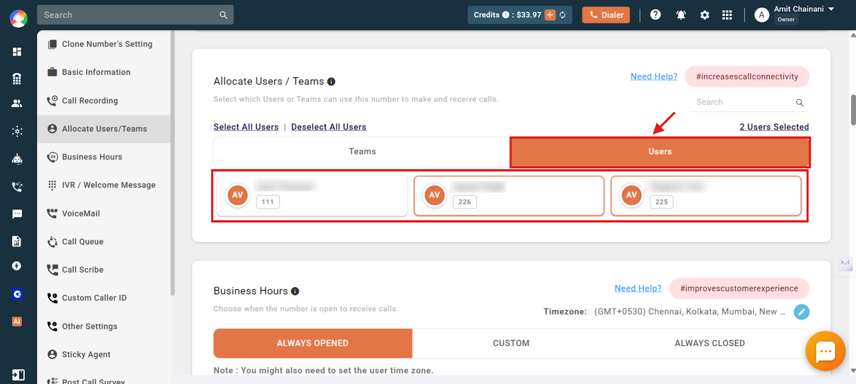Open help question mark icon in header
Image resolution: width=856 pixels, height=384 pixels.
coord(655,15)
